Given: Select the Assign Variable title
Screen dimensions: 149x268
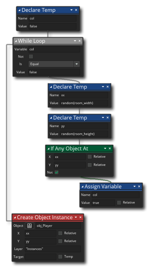Looking at the screenshot, I should [103, 186].
